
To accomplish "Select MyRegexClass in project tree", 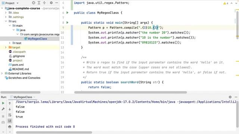I will [37, 39].
